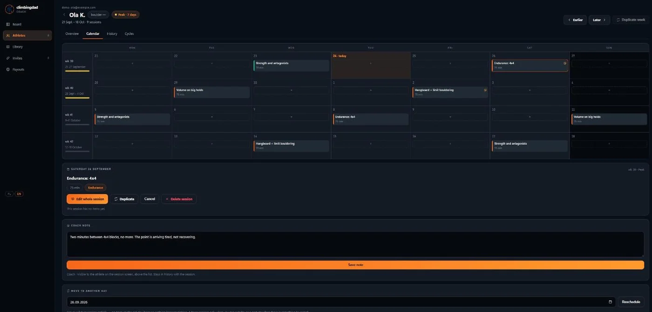Click demo-ola@example.com email text
The height and width of the screenshot is (312, 652).
click(79, 7)
